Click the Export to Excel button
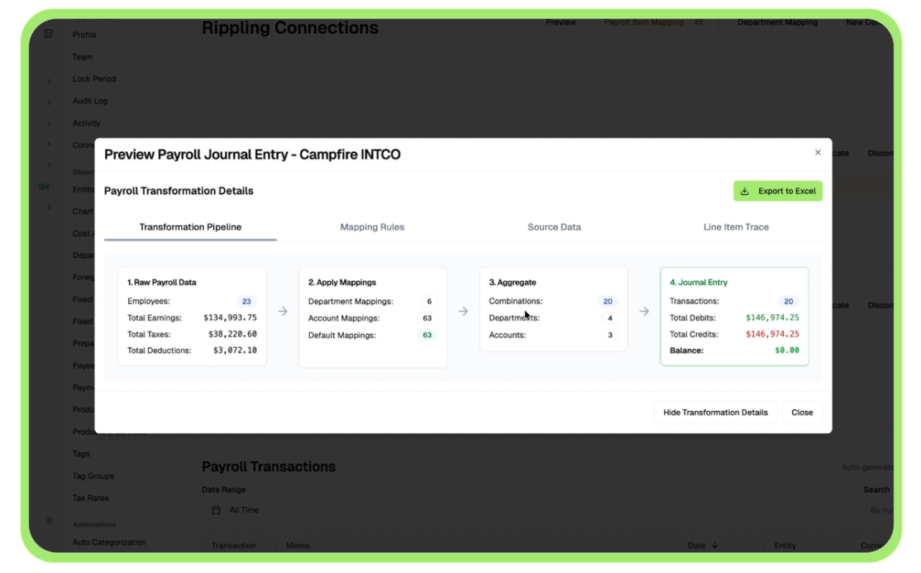This screenshot has height=573, width=921. click(778, 191)
